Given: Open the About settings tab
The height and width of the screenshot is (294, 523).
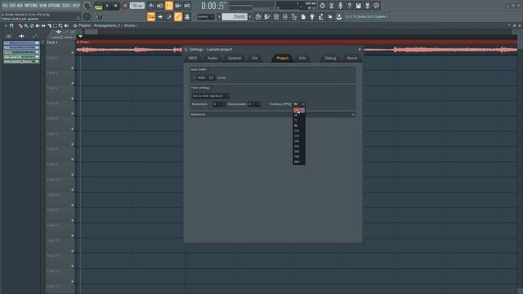Looking at the screenshot, I should coord(351,58).
